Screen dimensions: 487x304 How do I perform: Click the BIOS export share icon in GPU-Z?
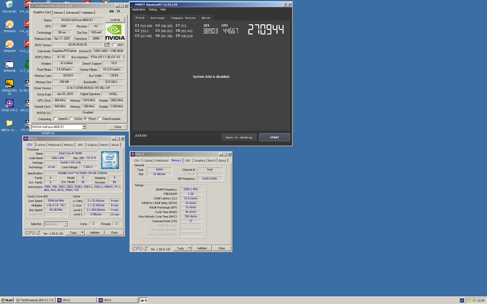[x=107, y=45]
